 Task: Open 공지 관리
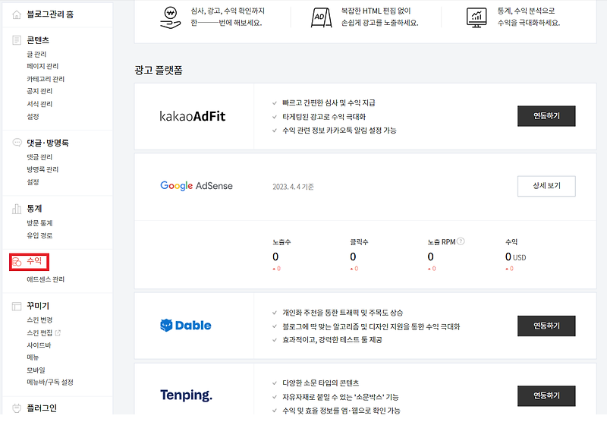coord(39,91)
